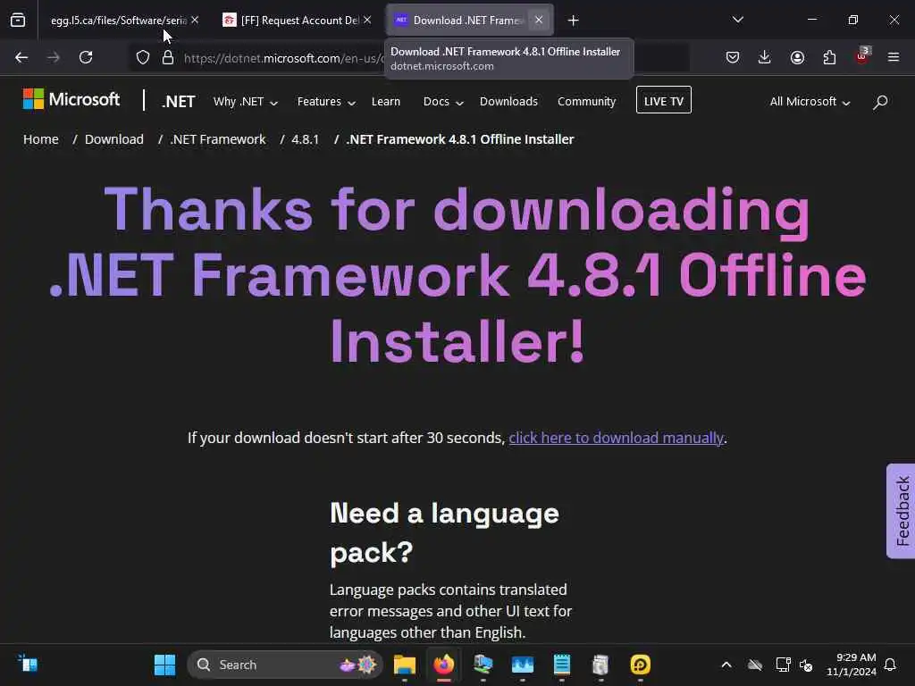Open the Notepad taskbar app
Screen dimensions: 915x686
(x=561, y=665)
